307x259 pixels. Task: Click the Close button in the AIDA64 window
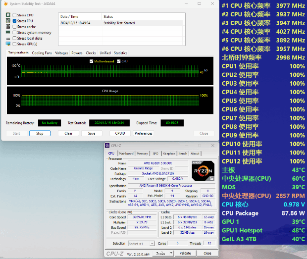point(204,133)
